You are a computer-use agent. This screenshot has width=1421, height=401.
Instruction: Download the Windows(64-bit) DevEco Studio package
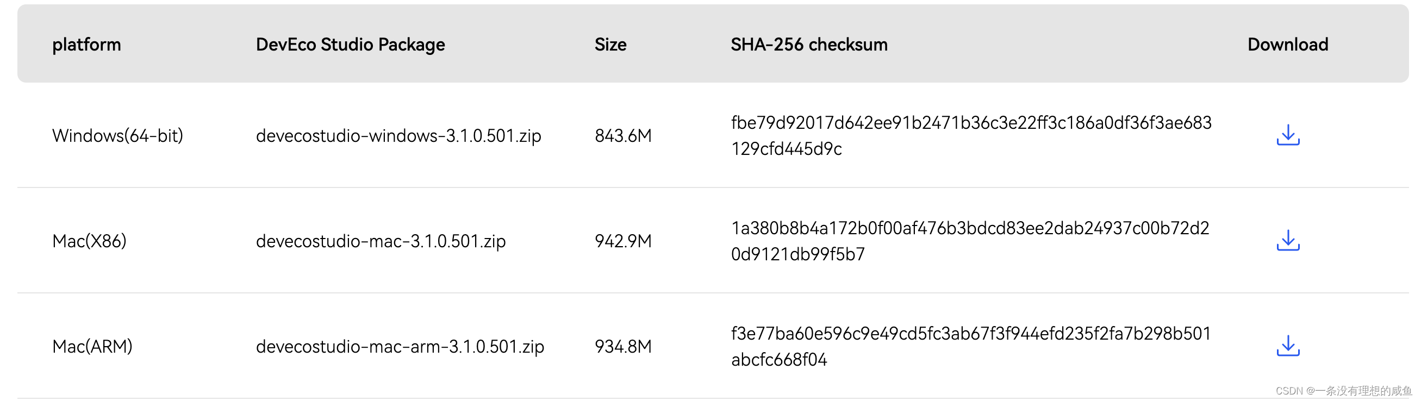pos(1287,135)
